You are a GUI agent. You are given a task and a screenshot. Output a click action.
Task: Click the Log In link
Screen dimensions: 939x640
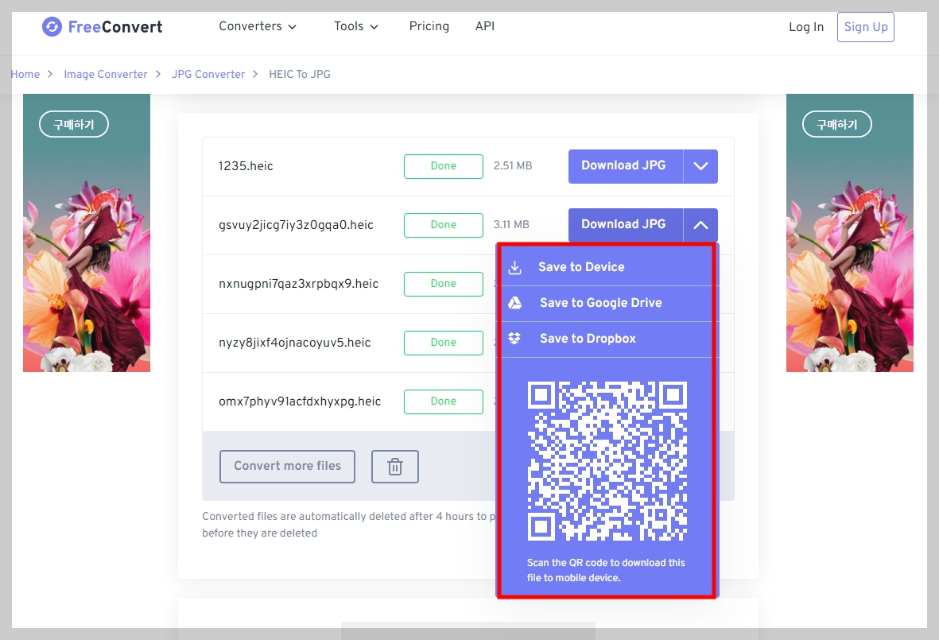pos(806,27)
